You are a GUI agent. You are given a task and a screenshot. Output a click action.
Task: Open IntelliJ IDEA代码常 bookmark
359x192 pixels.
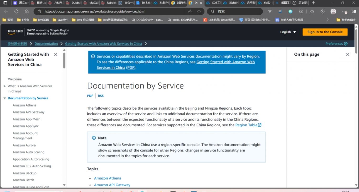[182, 20]
